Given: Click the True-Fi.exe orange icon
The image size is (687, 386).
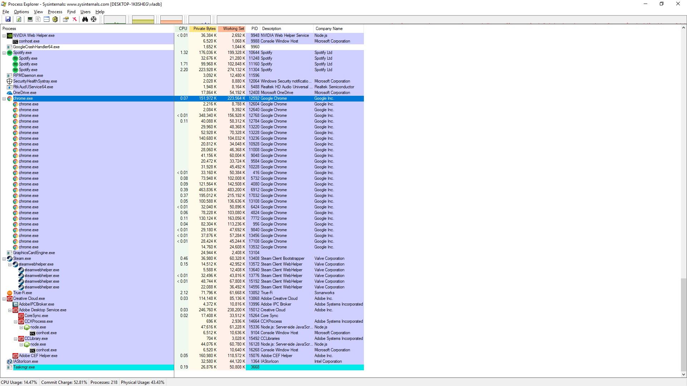Looking at the screenshot, I should click(10, 293).
